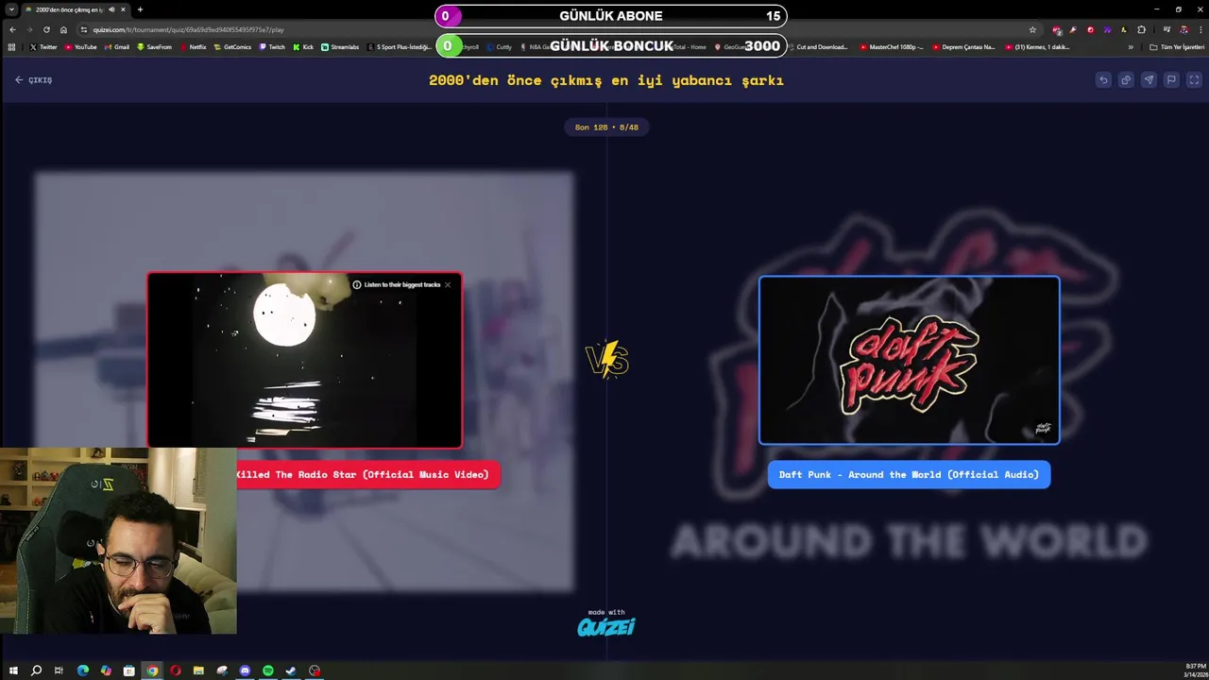The image size is (1209, 680).
Task: Bookmark this page with the star icon
Action: pyautogui.click(x=1032, y=29)
